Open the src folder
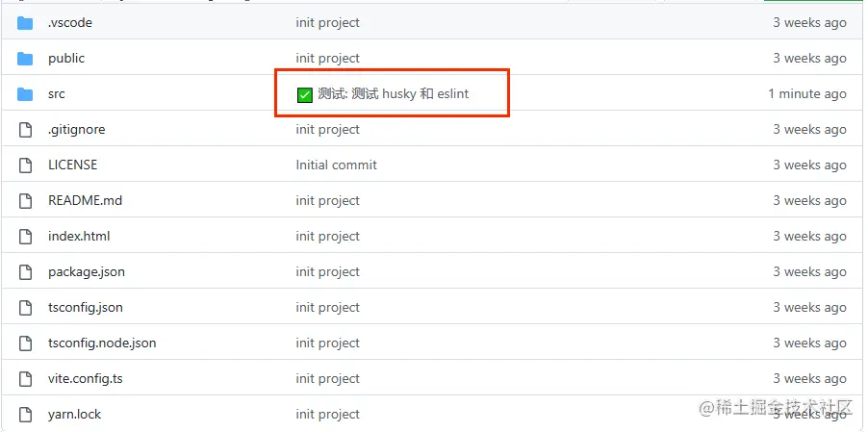868x432 pixels. coord(57,94)
